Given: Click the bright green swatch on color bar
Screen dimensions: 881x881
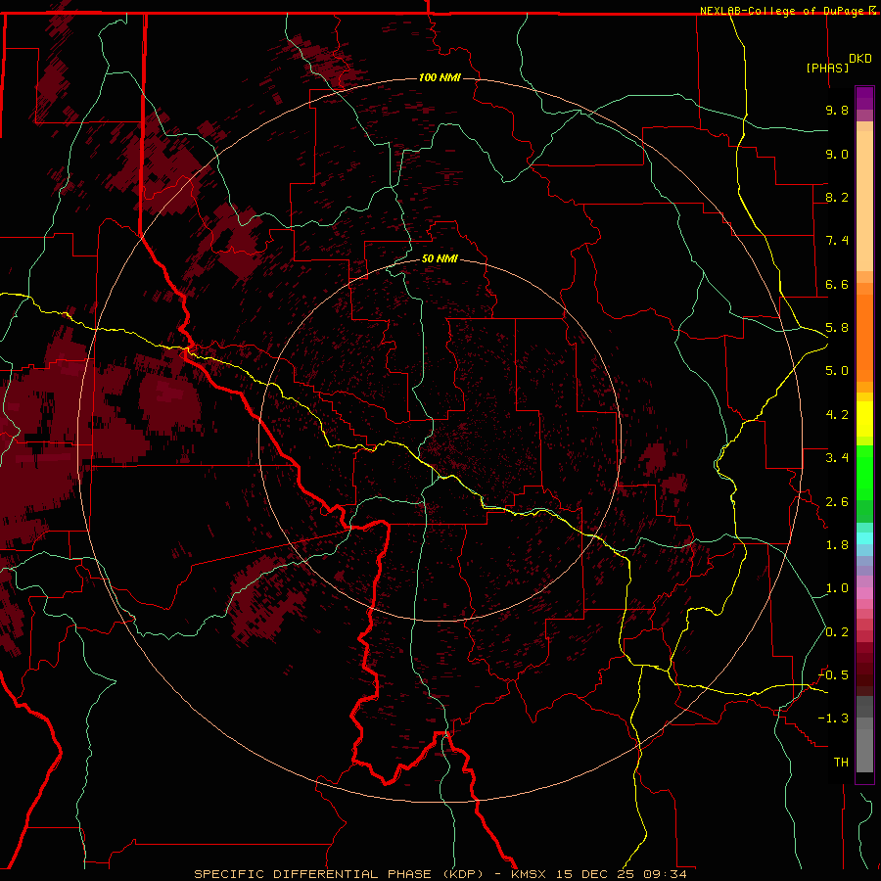Looking at the screenshot, I should pos(864,473).
